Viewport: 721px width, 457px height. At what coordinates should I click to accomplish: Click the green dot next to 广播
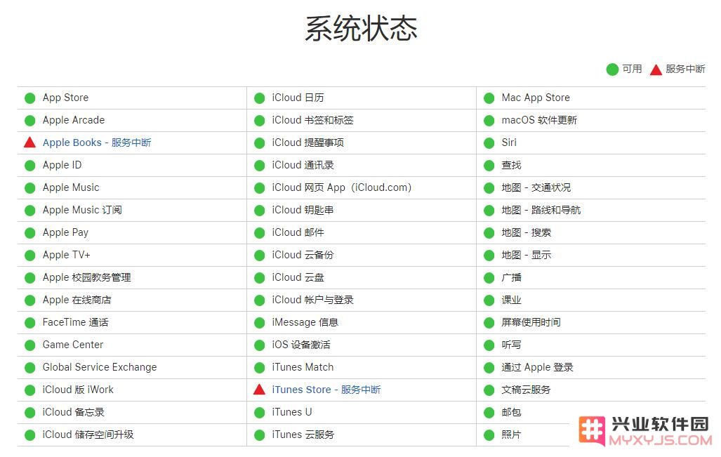[x=489, y=278]
